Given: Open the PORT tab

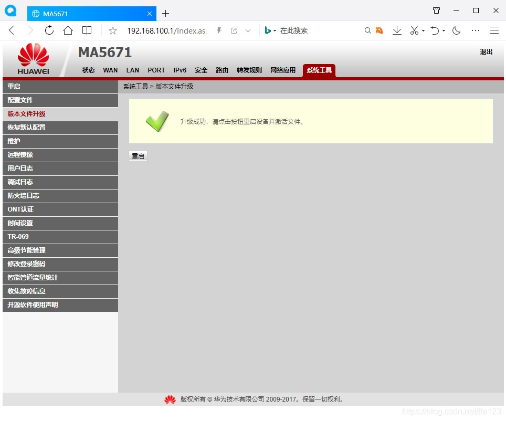Looking at the screenshot, I should [x=156, y=70].
